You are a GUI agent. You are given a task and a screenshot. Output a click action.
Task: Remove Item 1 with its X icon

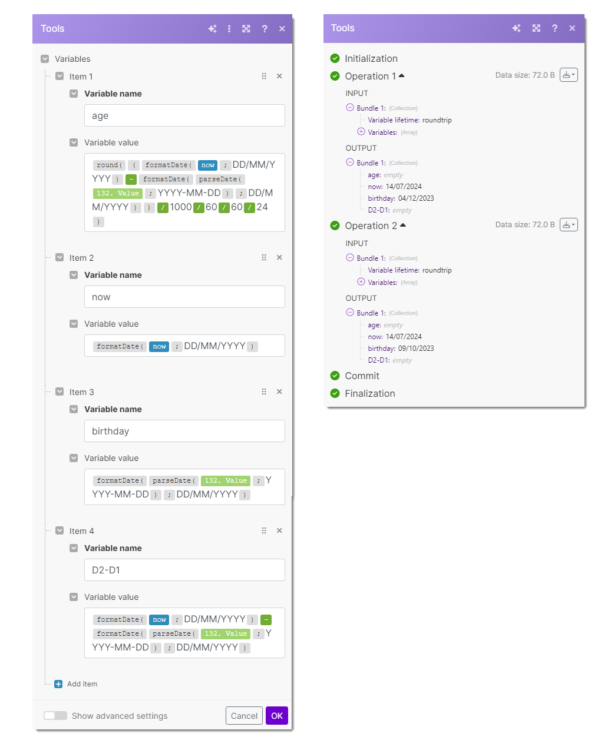click(x=279, y=76)
